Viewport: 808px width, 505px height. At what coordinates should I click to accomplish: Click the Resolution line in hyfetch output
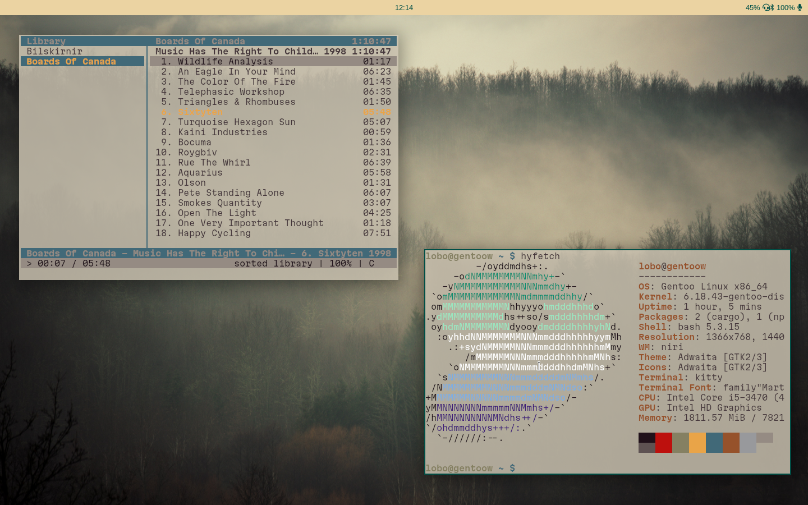click(711, 337)
